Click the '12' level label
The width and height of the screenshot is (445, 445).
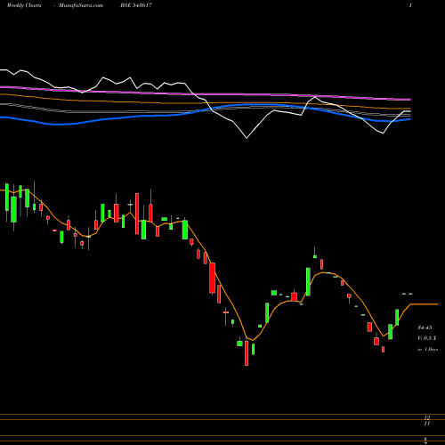pyautogui.click(x=427, y=417)
